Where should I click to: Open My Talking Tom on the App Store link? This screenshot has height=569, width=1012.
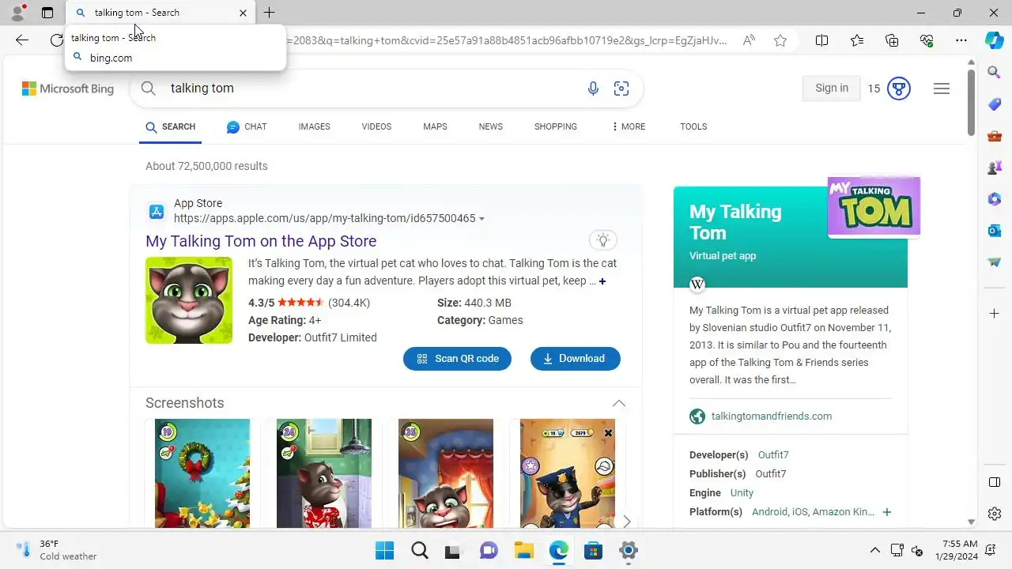(261, 241)
